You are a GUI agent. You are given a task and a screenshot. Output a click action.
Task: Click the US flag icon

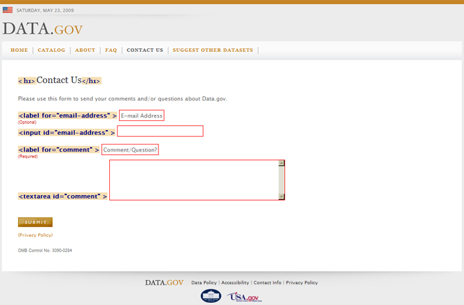[8, 10]
